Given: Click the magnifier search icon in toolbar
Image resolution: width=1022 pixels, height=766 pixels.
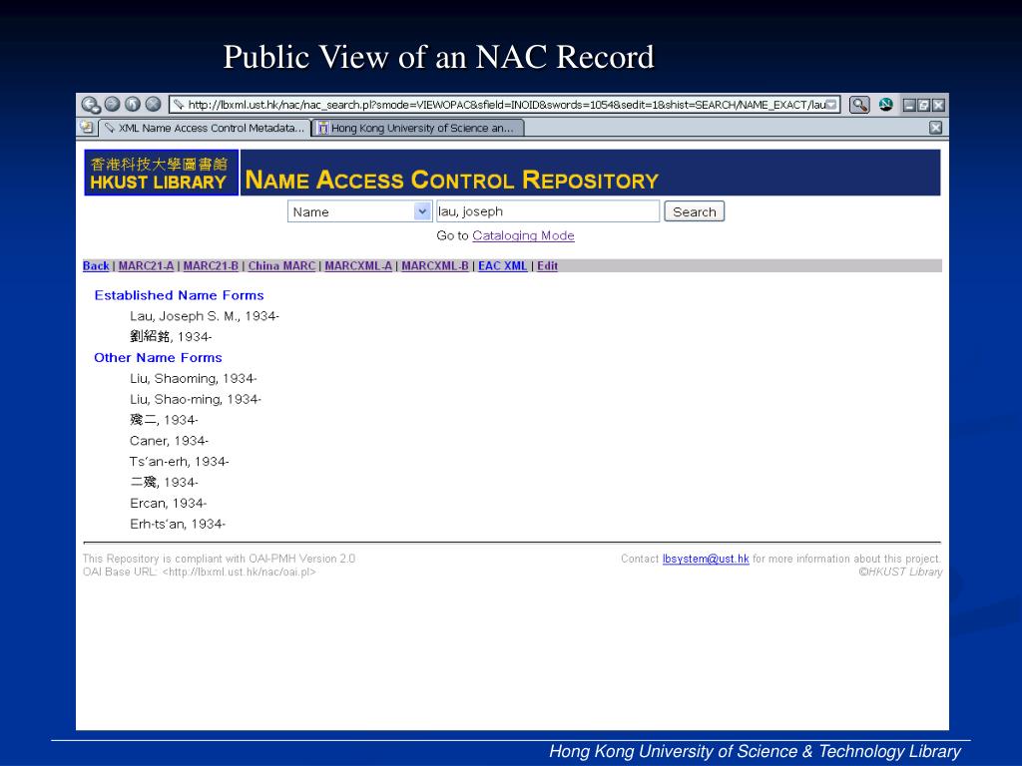Looking at the screenshot, I should (859, 104).
